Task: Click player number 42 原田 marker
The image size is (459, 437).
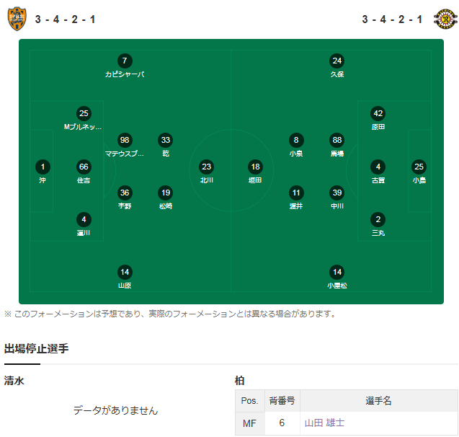Action: point(378,114)
